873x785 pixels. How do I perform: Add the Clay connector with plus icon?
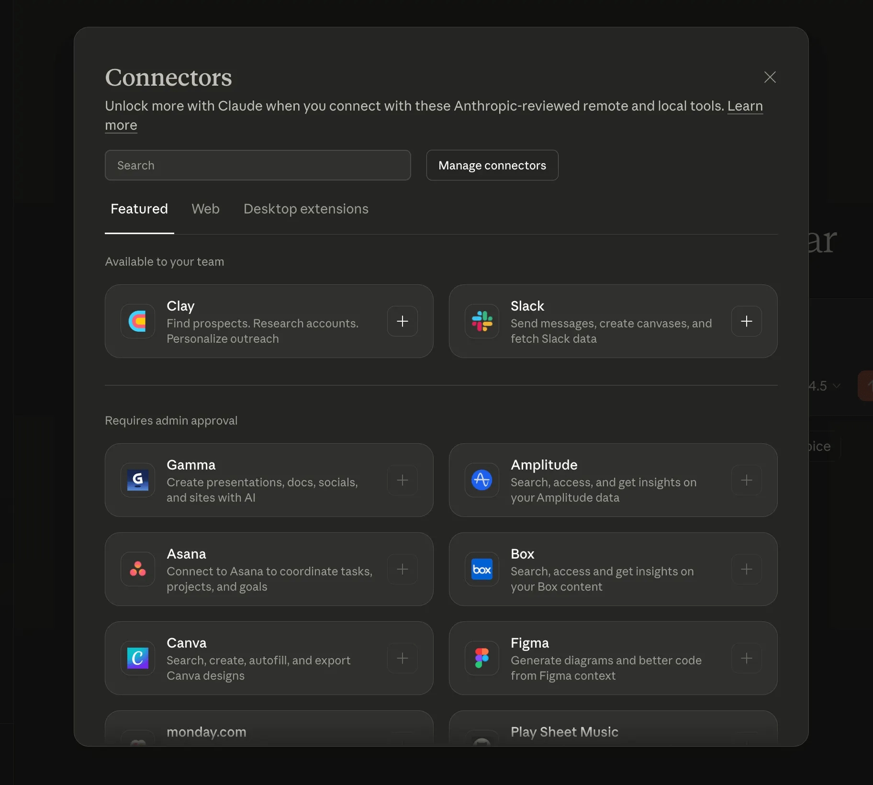point(403,321)
